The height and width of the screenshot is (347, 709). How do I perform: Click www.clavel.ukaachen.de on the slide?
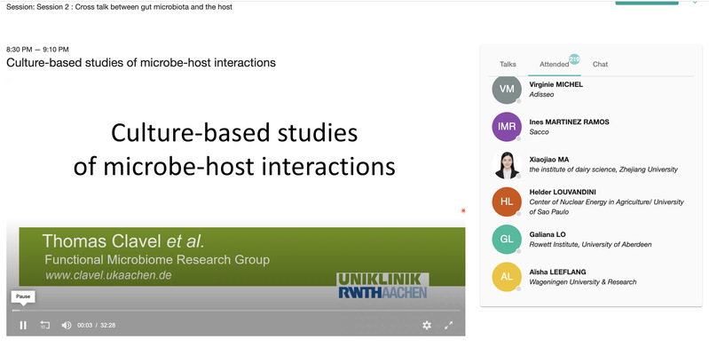108,275
